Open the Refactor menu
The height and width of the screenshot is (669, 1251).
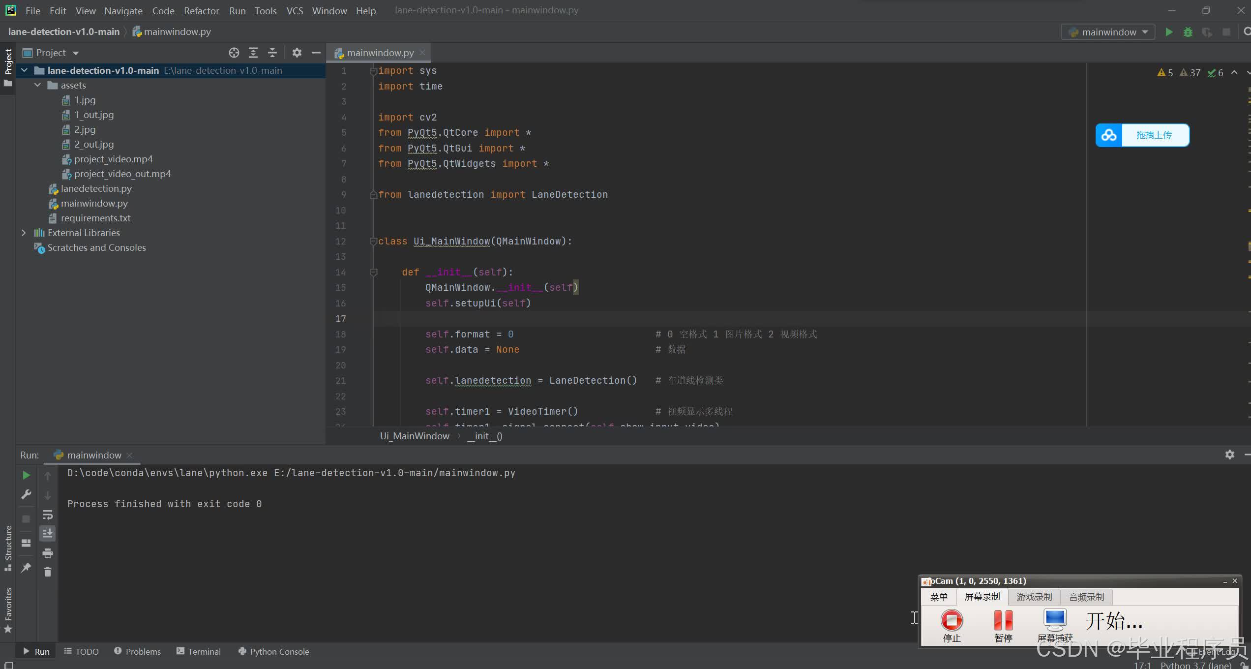coord(201,10)
